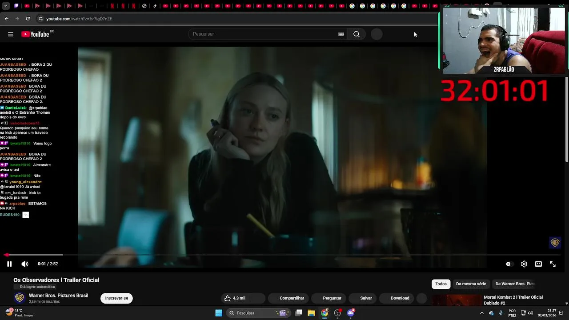Switch to the Twitch browser tab
569x320 pixels.
16,6
